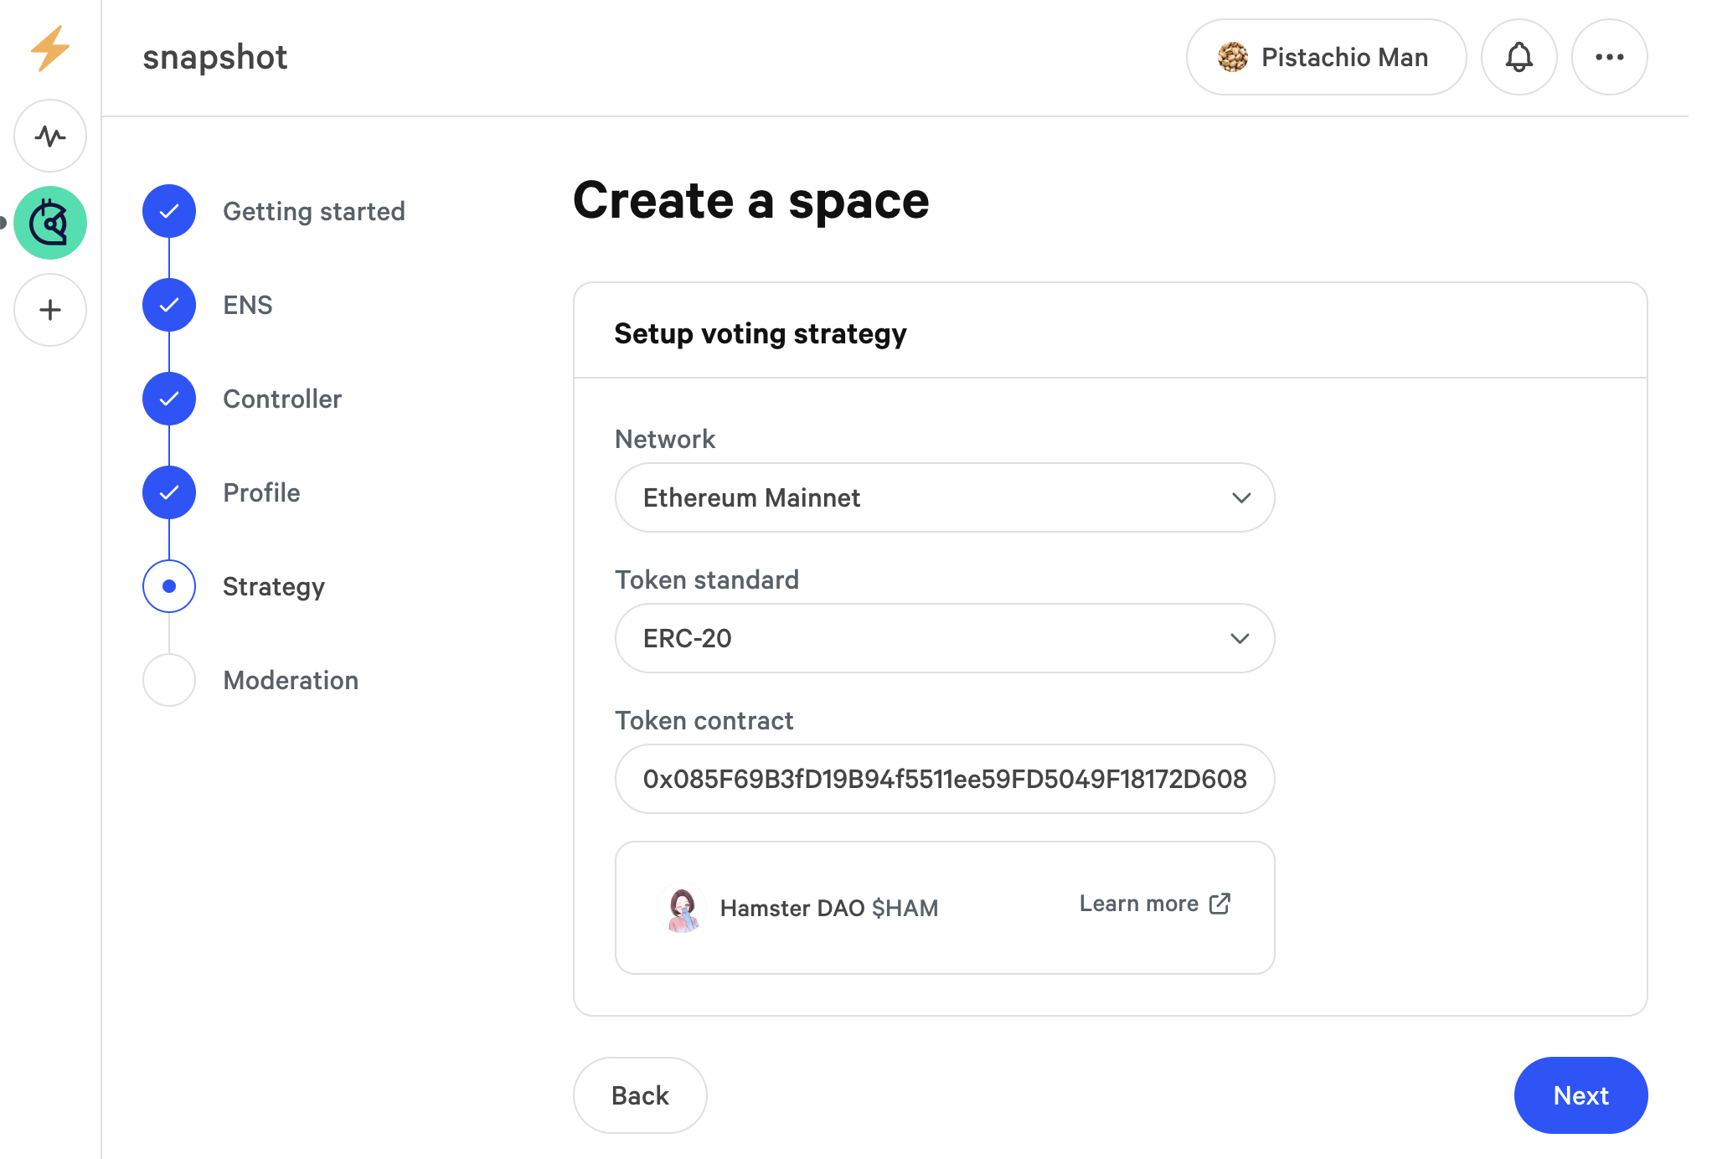Screen dimensions: 1712x1159
Task: Focus the Token contract address field
Action: [944, 779]
